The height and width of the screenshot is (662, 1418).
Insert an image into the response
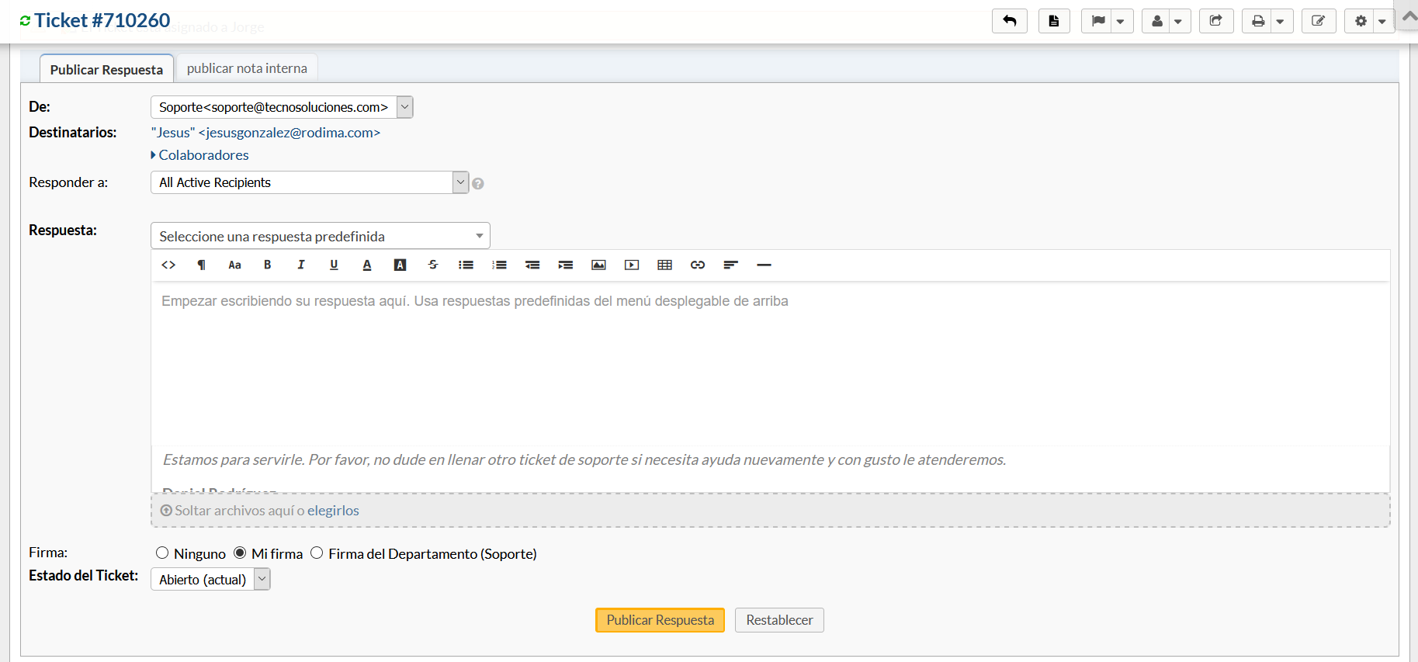pyautogui.click(x=598, y=265)
